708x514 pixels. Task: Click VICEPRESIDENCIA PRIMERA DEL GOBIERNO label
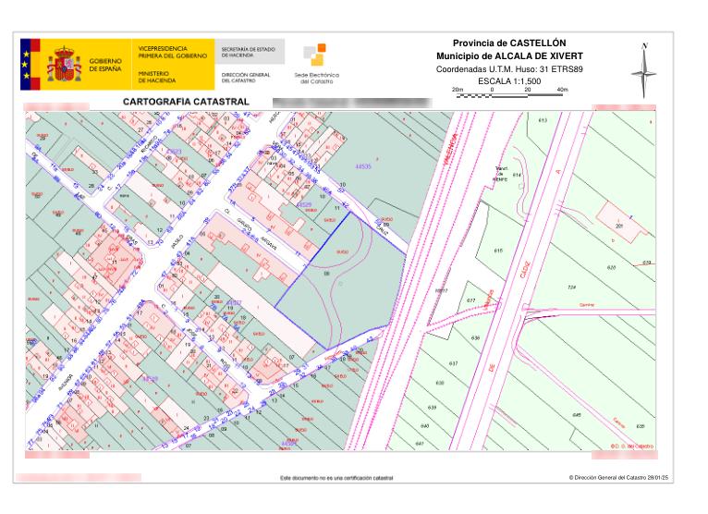coord(173,52)
